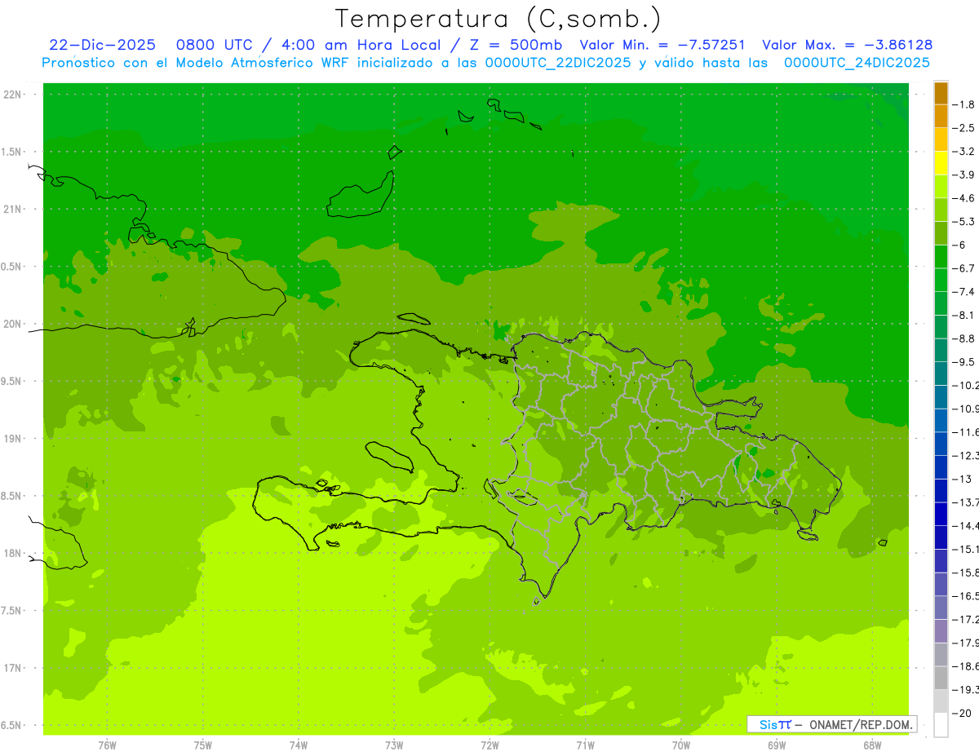
Task: Click the legend value "-20"
Action: pos(963,713)
